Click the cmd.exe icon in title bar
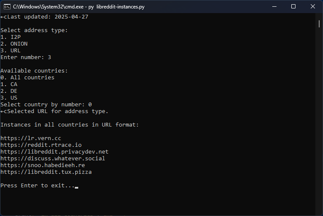Viewport: 323px width, 216px height. [x=7, y=7]
